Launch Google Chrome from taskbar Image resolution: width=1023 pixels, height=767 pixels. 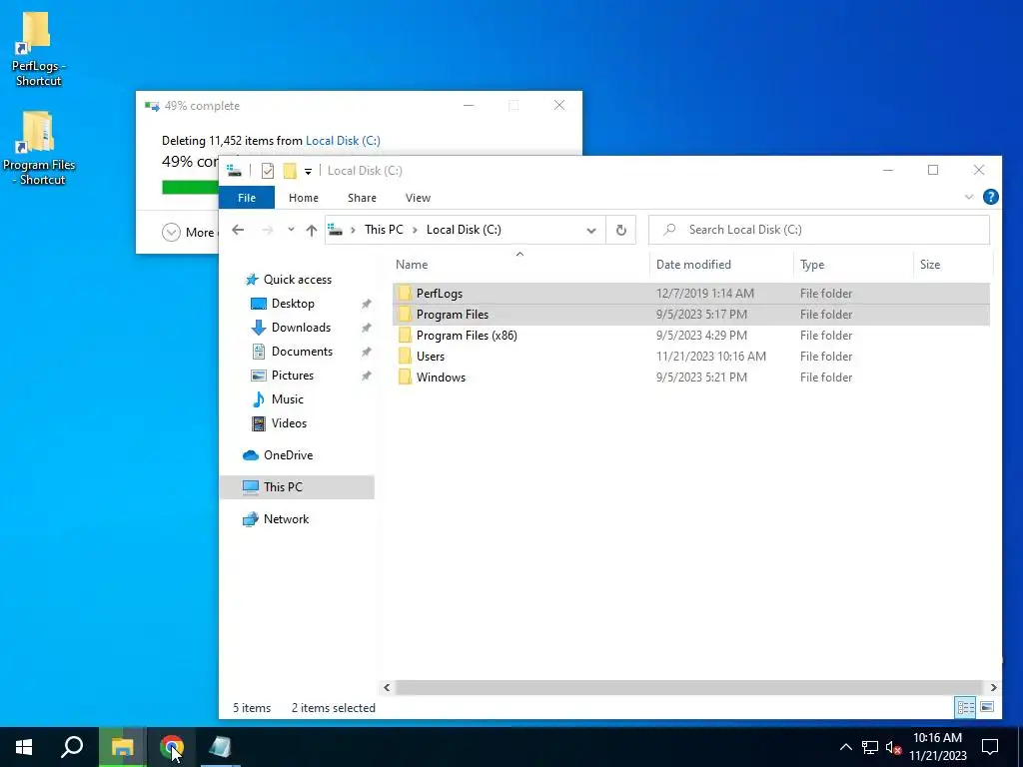pyautogui.click(x=172, y=747)
